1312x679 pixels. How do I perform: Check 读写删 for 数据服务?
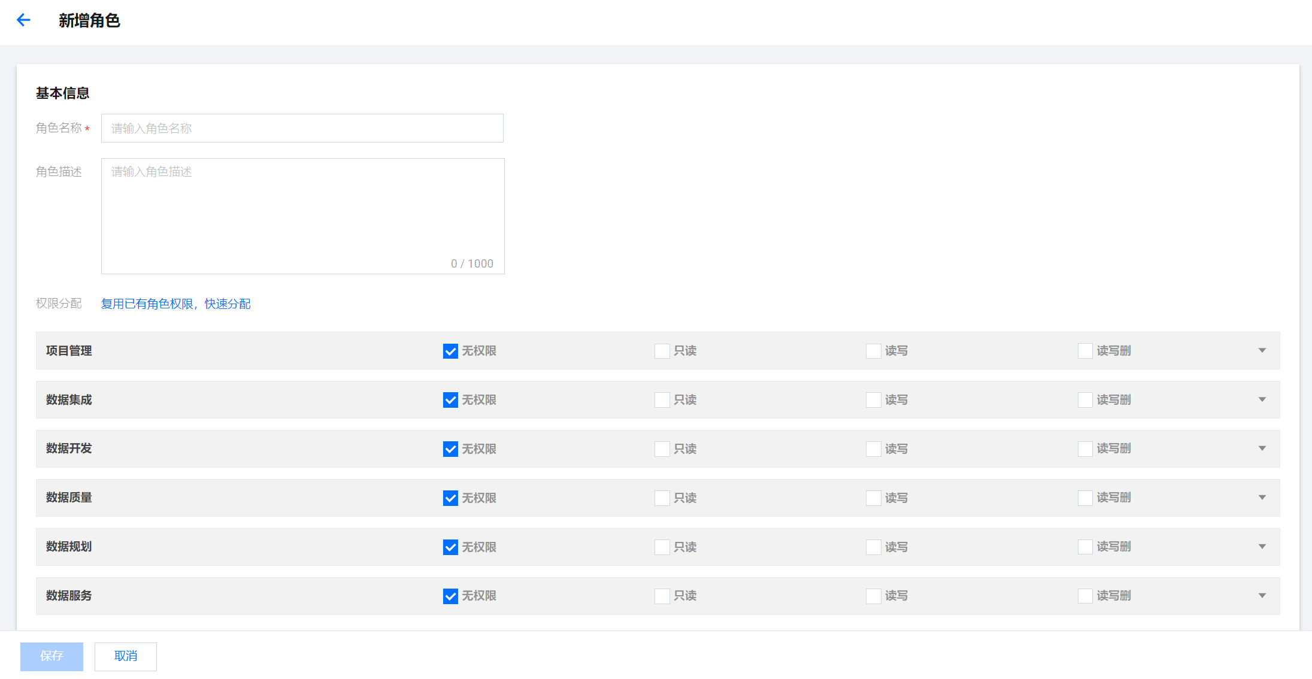click(x=1084, y=596)
